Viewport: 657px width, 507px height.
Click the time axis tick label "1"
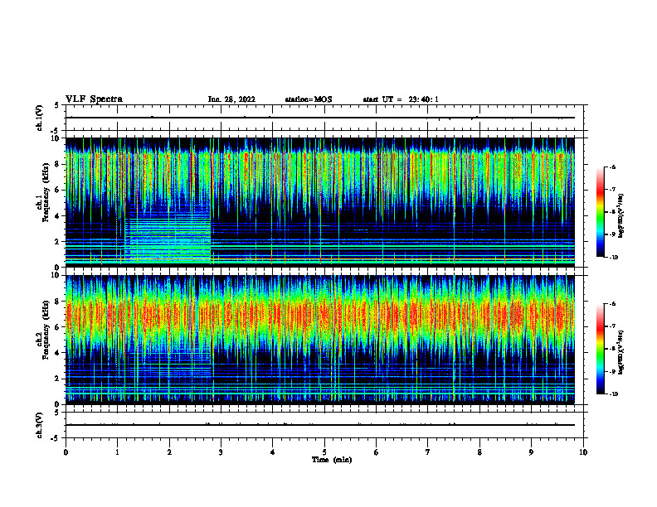click(x=117, y=452)
